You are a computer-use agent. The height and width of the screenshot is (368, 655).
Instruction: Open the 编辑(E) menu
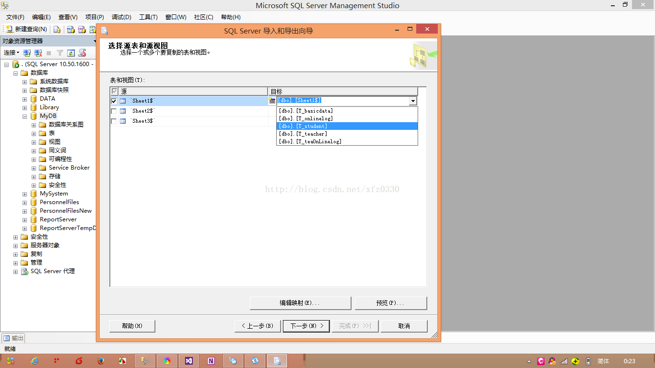click(41, 17)
